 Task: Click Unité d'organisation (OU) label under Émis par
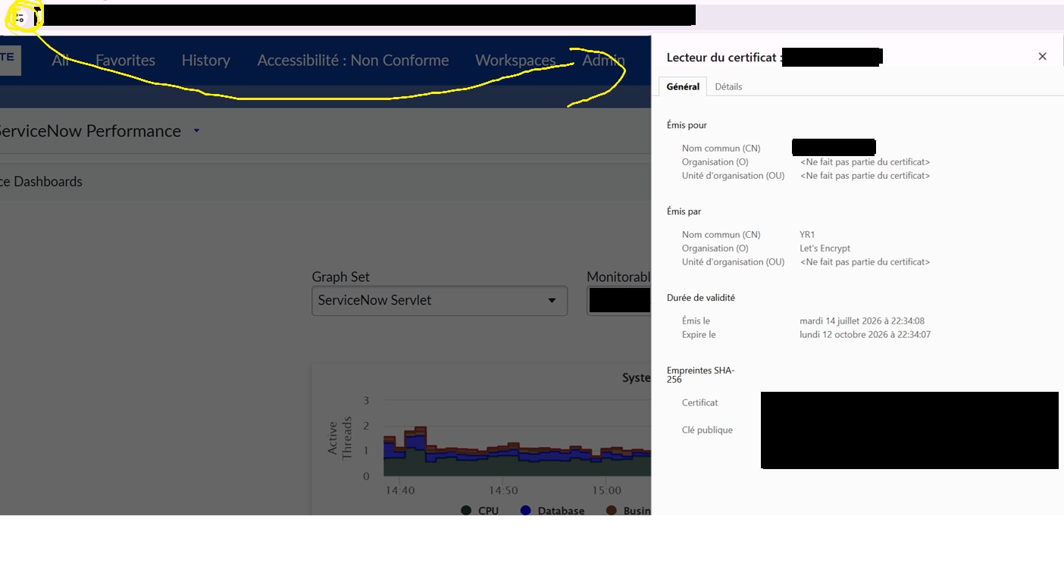(x=734, y=262)
